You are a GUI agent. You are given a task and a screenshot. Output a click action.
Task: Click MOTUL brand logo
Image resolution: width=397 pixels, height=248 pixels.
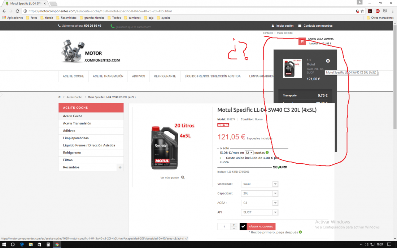(x=223, y=125)
